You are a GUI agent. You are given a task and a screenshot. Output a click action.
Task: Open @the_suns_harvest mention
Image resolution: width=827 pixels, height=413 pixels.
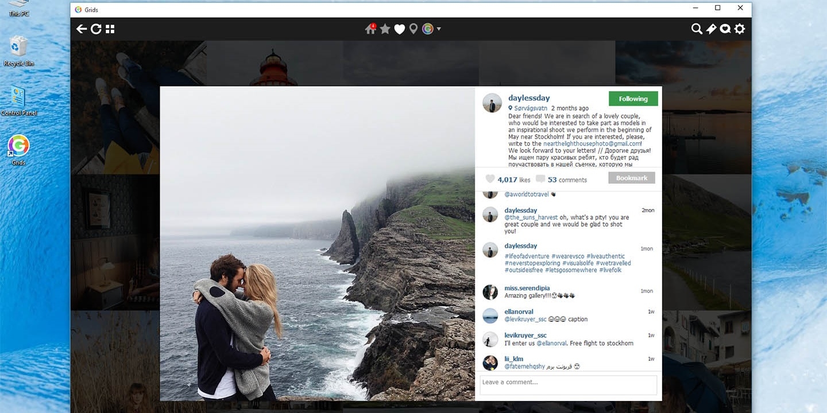(x=531, y=217)
